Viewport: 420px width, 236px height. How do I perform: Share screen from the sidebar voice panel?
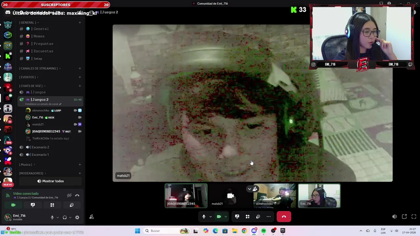click(33, 205)
